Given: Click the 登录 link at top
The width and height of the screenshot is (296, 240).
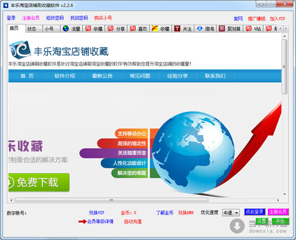Looking at the screenshot, I should click(x=11, y=18).
